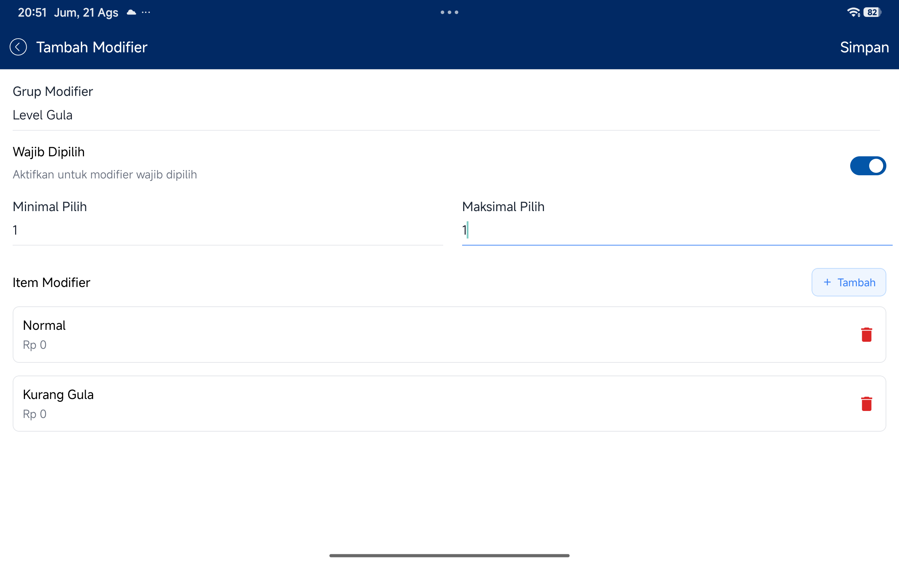Click the Aktifkan untuk modifier wajib dipilih description
This screenshot has height=562, width=899.
[105, 175]
